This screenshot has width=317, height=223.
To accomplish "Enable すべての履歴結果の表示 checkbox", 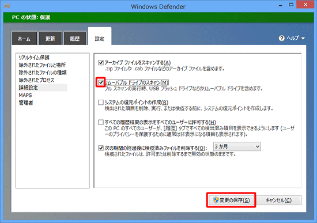I will [x=101, y=122].
